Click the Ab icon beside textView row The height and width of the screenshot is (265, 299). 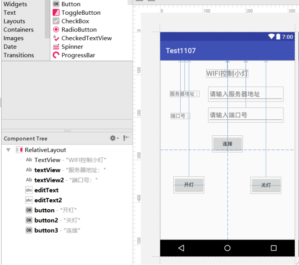coord(29,170)
